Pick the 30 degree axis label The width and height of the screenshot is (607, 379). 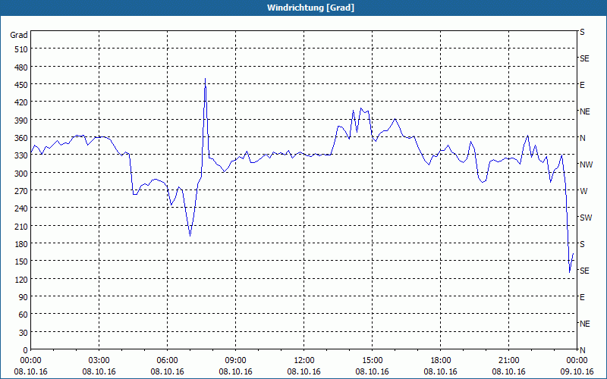24,333
